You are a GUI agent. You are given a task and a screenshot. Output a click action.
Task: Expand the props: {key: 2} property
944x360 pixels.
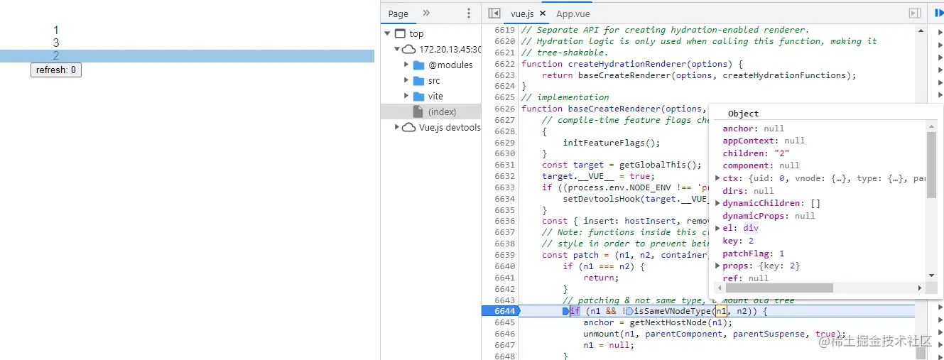coord(717,266)
